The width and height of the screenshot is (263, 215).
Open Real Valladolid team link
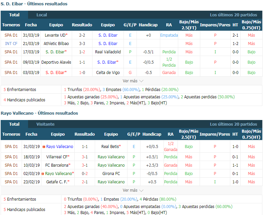click(108, 52)
